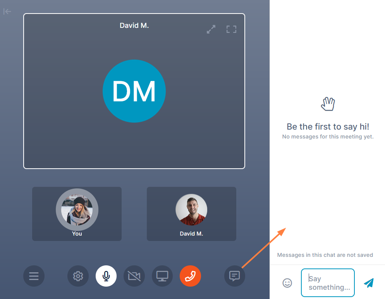Open the emoji picker

287,283
